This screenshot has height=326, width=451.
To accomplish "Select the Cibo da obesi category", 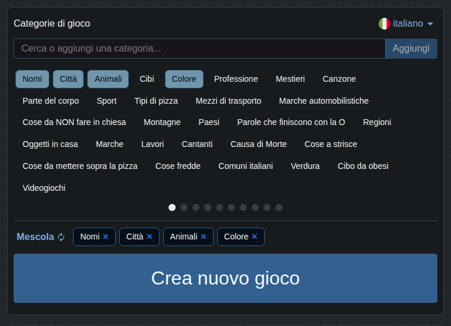I will (363, 166).
